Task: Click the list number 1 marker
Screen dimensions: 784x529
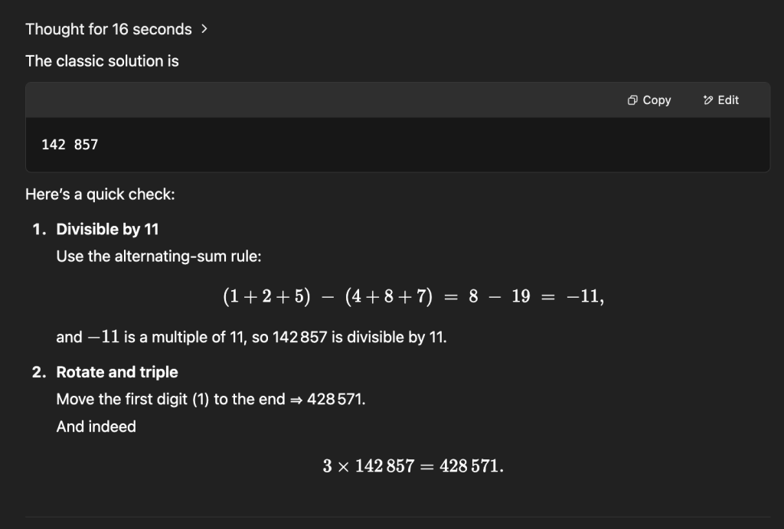Action: pos(39,229)
